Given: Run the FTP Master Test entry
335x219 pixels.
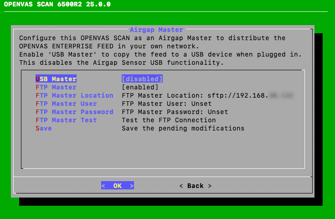Looking at the screenshot, I should 66,120.
